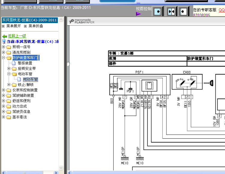This screenshot has height=174, width=225.
Task: Click the 座椅安全带 folder icon
Action: pyautogui.click(x=14, y=69)
